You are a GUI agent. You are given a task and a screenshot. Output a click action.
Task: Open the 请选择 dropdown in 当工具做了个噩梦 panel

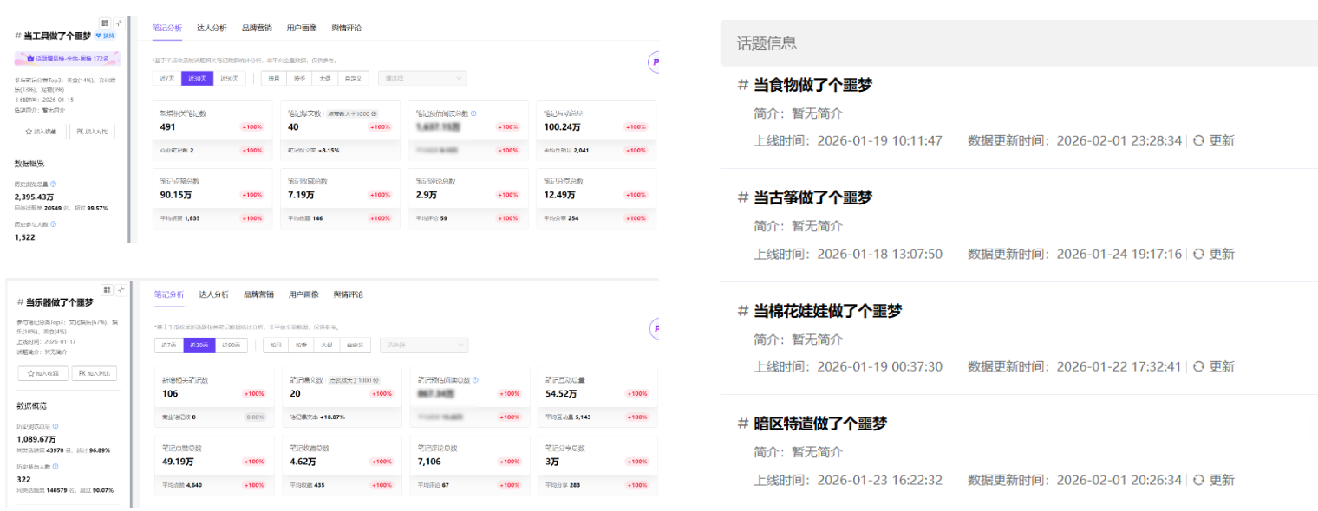[x=422, y=79]
